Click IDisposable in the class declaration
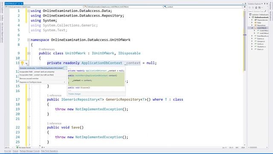Screen dimensions: 273x154 129,53
